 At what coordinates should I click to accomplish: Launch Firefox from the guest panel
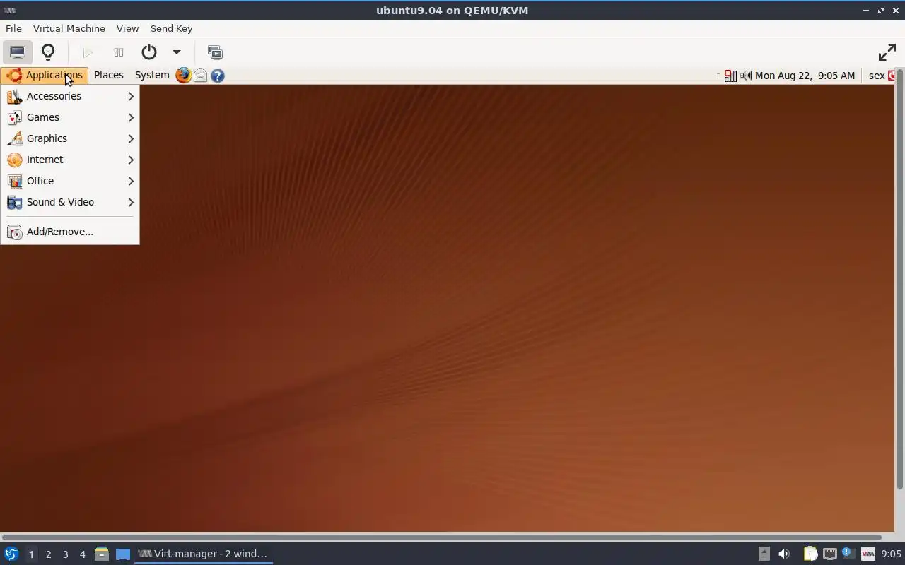[183, 75]
